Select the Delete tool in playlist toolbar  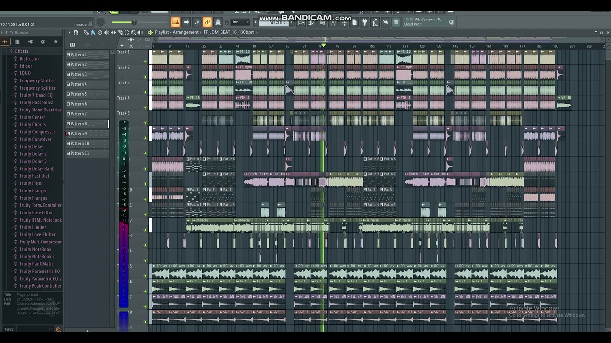(x=100, y=32)
